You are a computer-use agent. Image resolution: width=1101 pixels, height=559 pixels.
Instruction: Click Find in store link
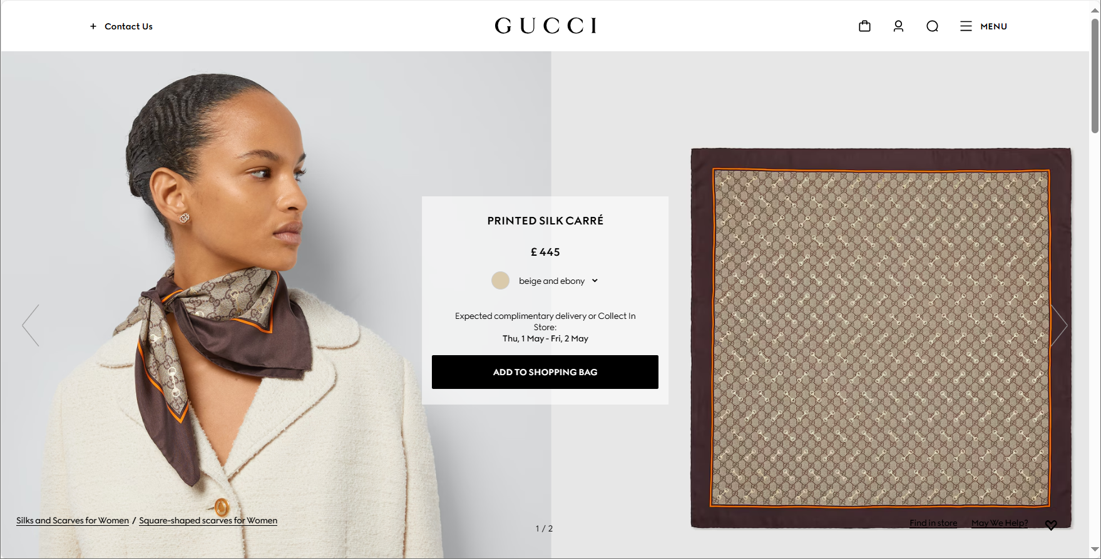point(933,523)
